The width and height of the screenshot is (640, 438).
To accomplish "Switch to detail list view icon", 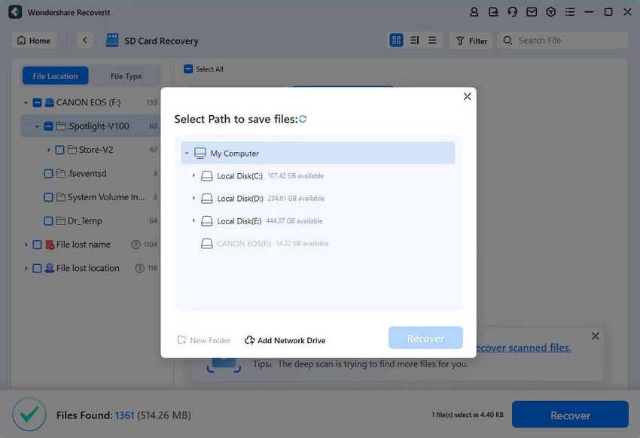I will pos(414,40).
